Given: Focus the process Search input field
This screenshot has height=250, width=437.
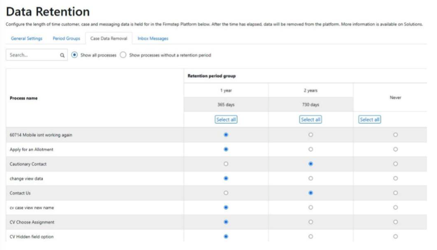Looking at the screenshot, I should pos(33,55).
